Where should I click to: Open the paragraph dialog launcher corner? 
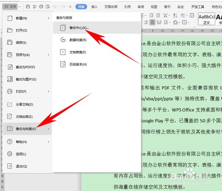[195, 27]
